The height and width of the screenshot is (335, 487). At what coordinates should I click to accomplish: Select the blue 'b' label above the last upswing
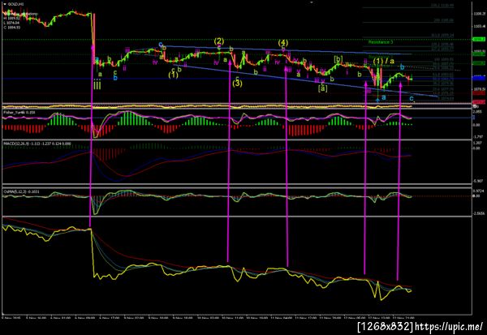tap(402, 67)
